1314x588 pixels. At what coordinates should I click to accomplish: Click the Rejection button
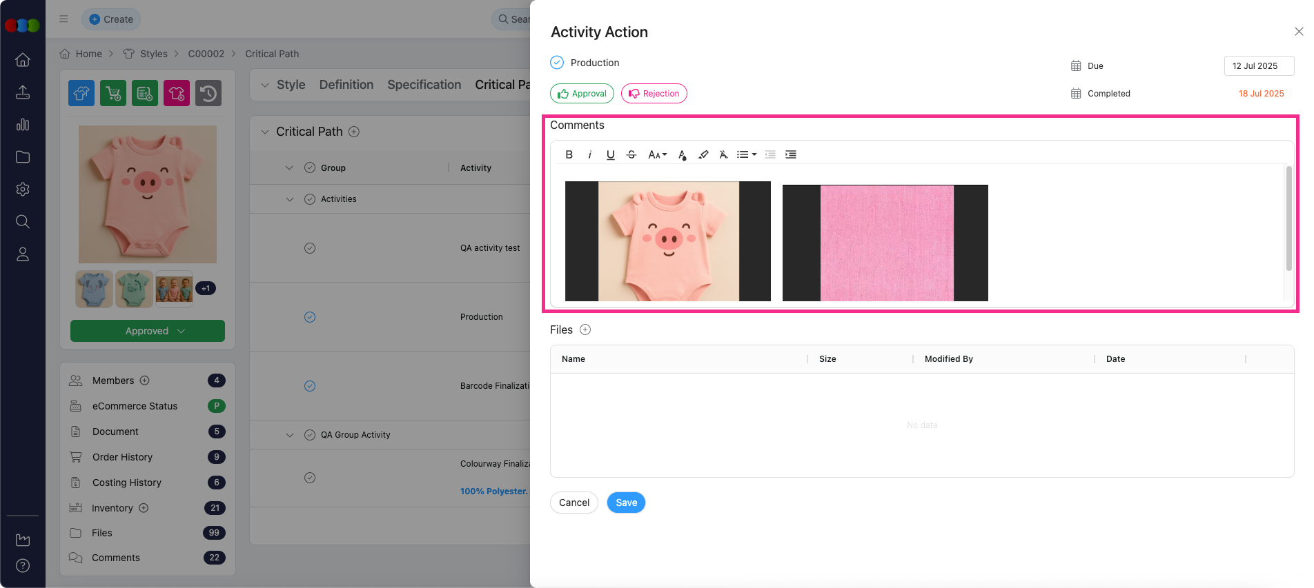click(654, 94)
